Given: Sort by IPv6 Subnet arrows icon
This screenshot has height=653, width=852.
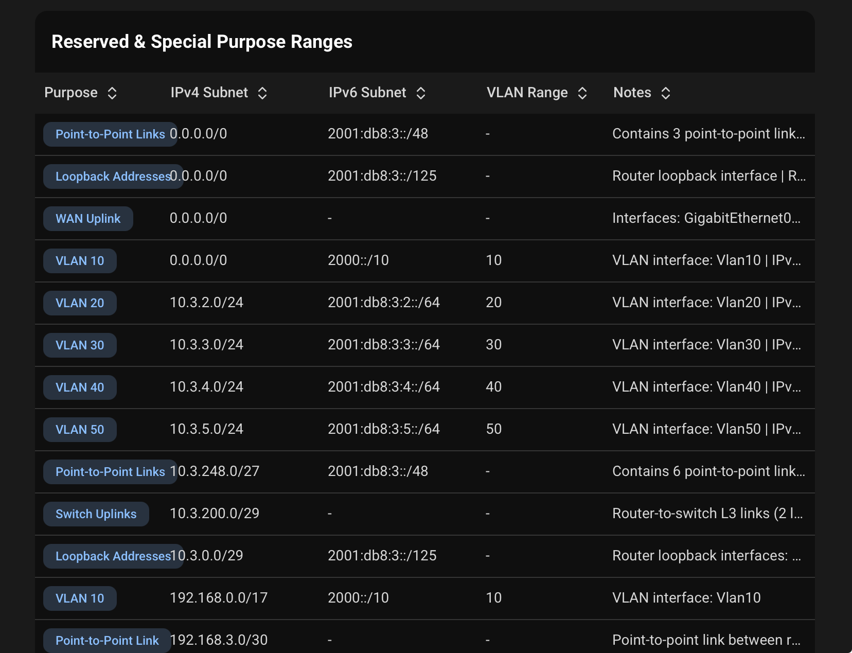Looking at the screenshot, I should point(421,93).
